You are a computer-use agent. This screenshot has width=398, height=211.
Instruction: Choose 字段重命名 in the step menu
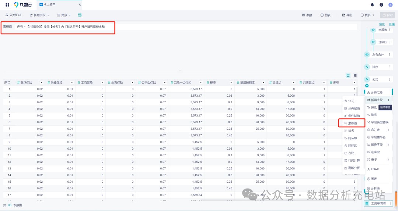[378, 137]
